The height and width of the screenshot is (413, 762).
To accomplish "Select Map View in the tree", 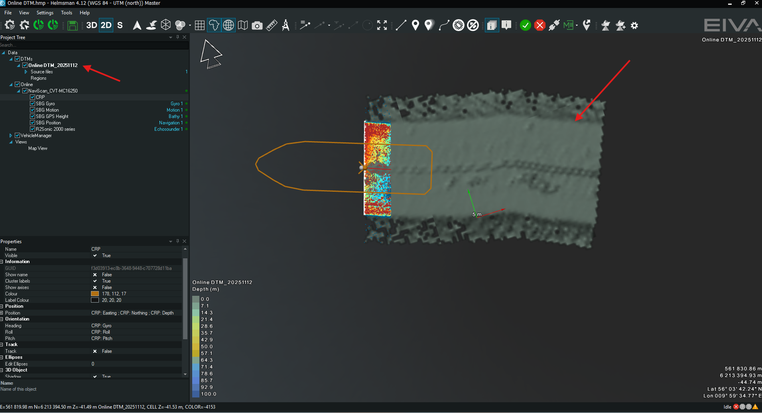I will pyautogui.click(x=38, y=148).
